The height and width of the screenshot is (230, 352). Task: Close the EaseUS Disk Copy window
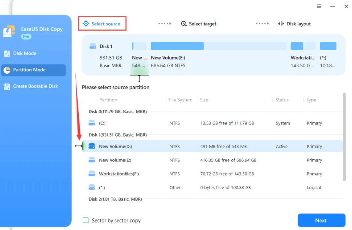pyautogui.click(x=346, y=6)
